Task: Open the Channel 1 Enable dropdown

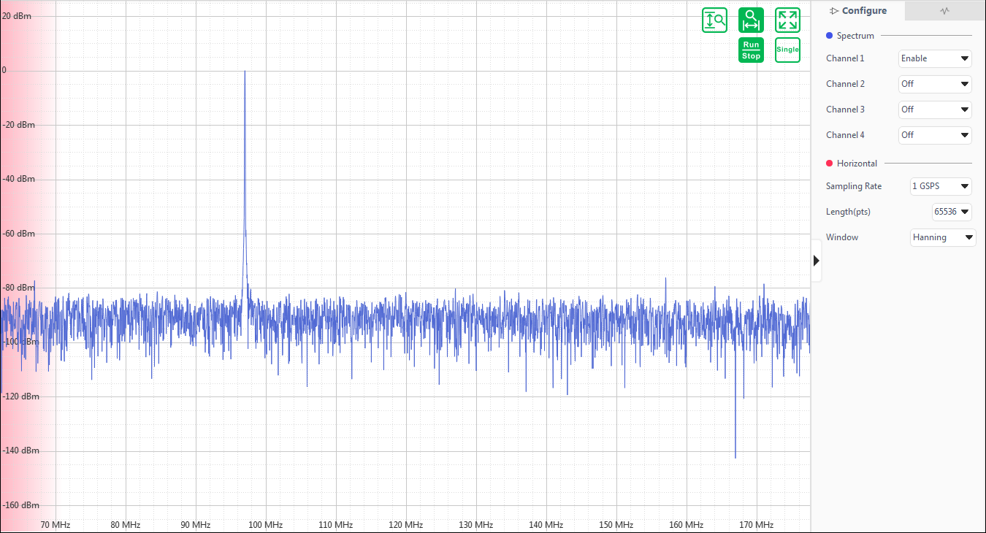Action: pyautogui.click(x=934, y=58)
